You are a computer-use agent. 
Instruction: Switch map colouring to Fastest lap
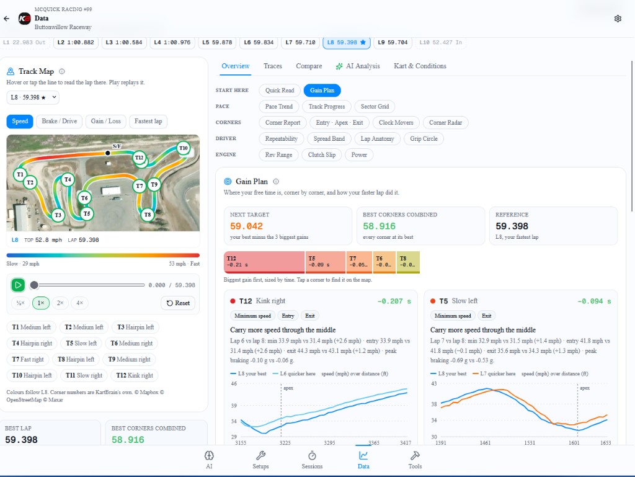coord(148,121)
